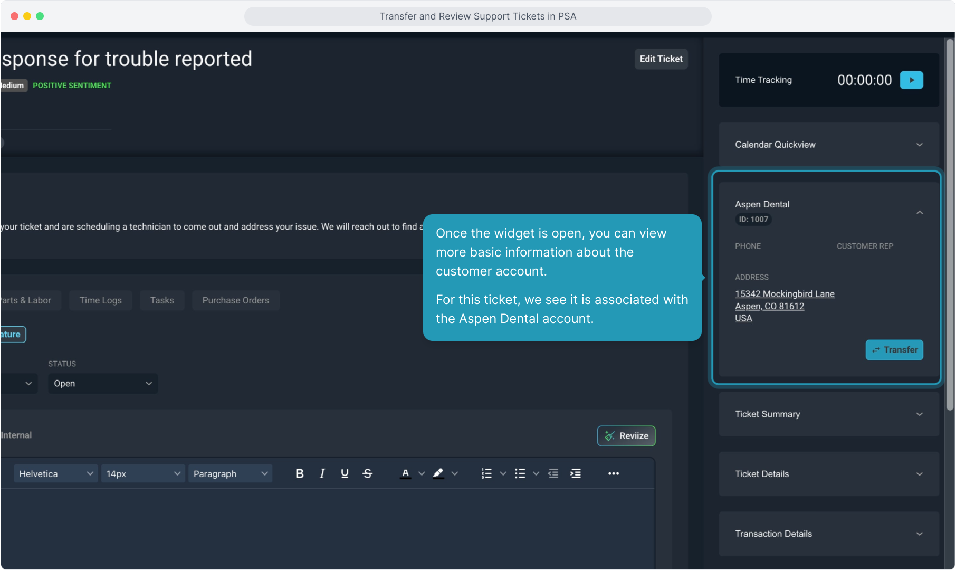Open more editor options ellipsis
The height and width of the screenshot is (570, 956).
613,474
